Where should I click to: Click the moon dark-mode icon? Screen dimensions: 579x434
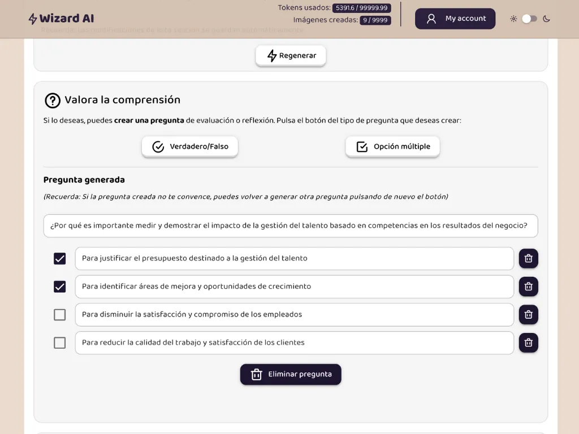coord(547,19)
